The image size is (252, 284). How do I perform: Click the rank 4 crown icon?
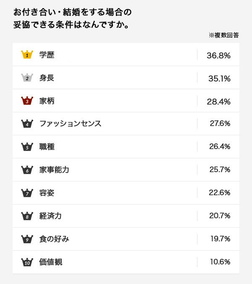pyautogui.click(x=27, y=124)
